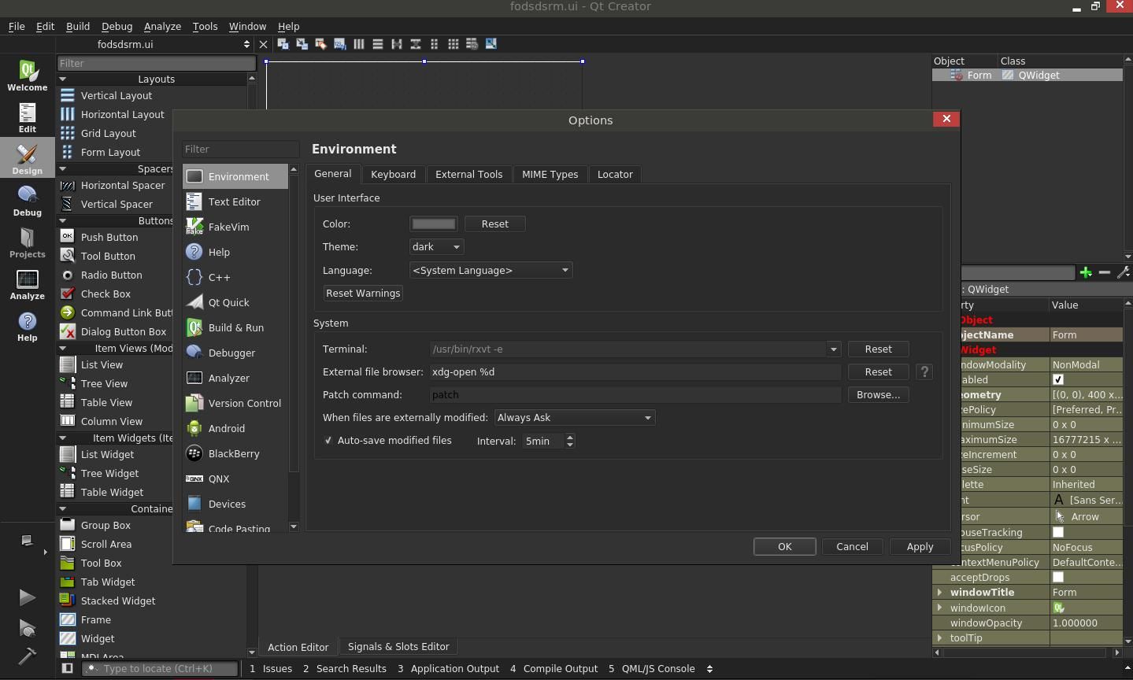Open the Language combo box

point(491,270)
